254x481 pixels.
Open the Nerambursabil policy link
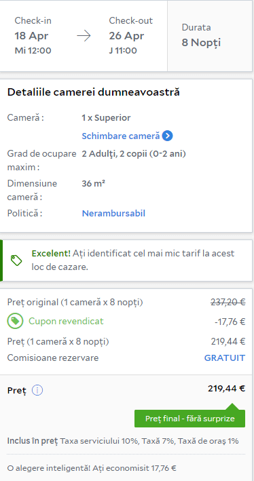click(x=113, y=213)
